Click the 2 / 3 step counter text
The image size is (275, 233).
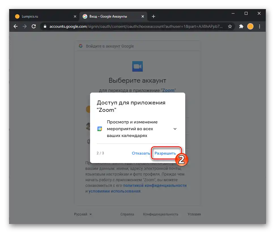(x=100, y=153)
